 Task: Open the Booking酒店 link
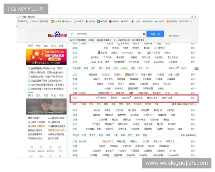point(128,53)
